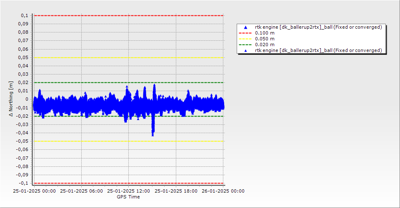Viewport: 400px width, 208px height.
Task: Click the yellow dashed legend line sample
Action: click(245, 39)
